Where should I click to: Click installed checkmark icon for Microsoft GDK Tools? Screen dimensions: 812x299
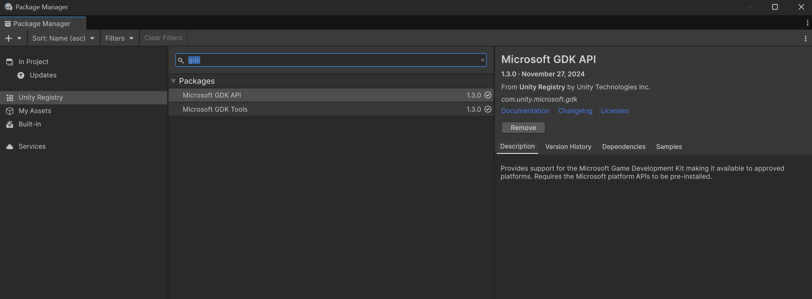488,109
